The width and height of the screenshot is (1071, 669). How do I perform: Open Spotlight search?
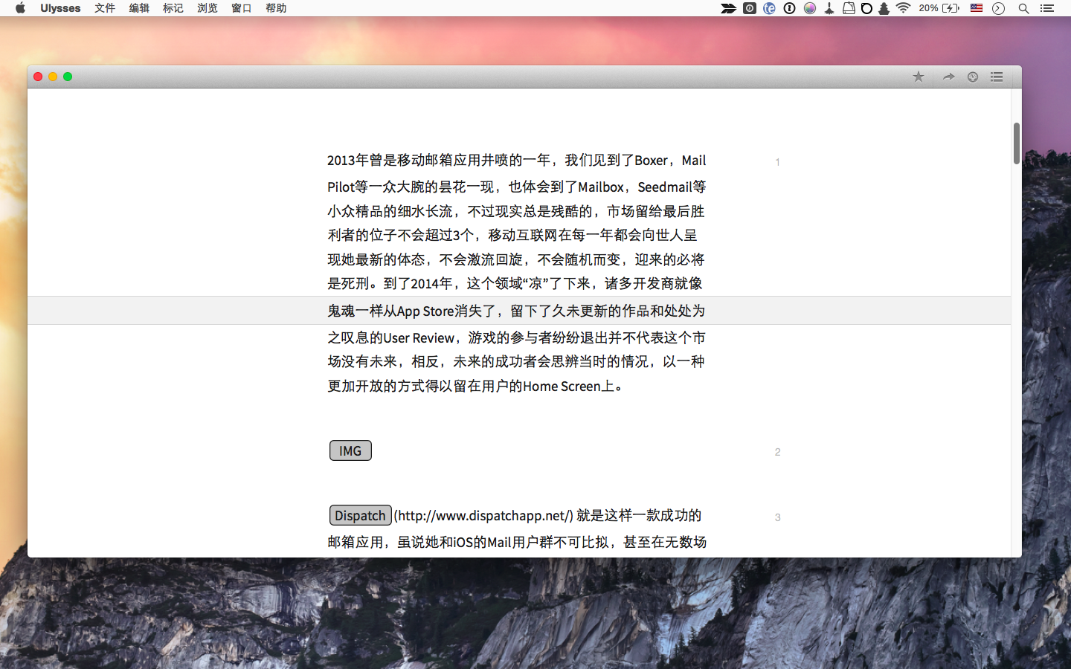coord(1023,8)
